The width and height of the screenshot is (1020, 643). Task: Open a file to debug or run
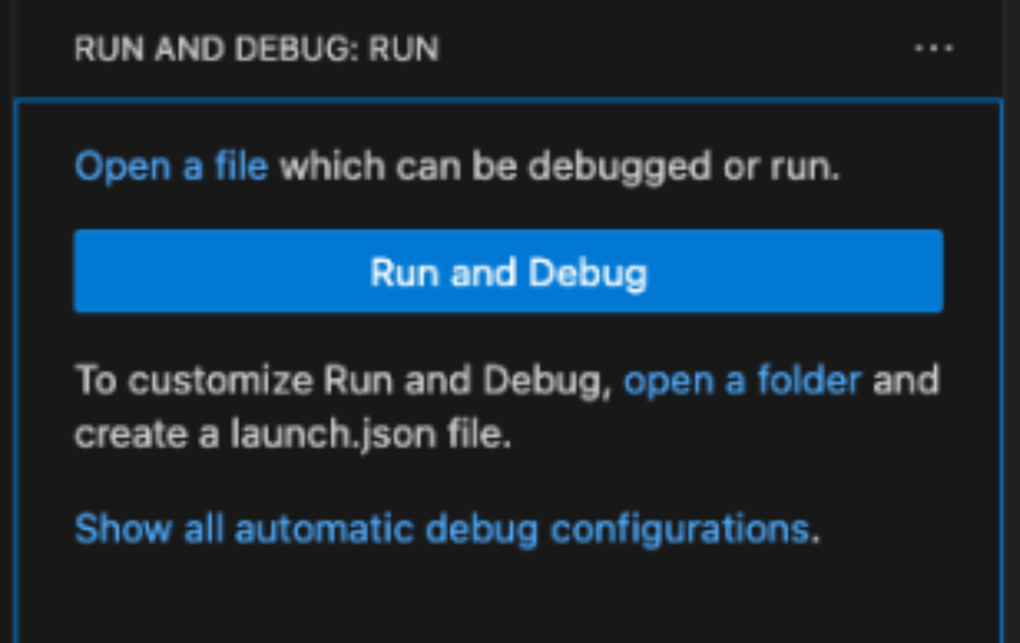coord(171,165)
